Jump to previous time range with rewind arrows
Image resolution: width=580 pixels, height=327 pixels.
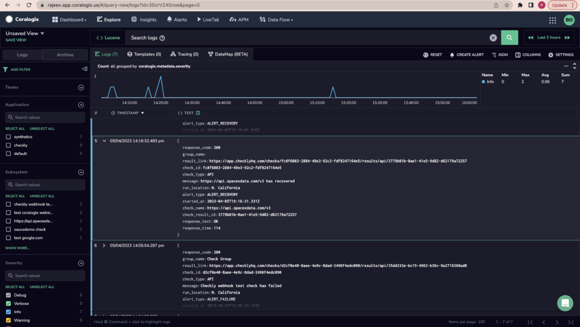pyautogui.click(x=530, y=38)
